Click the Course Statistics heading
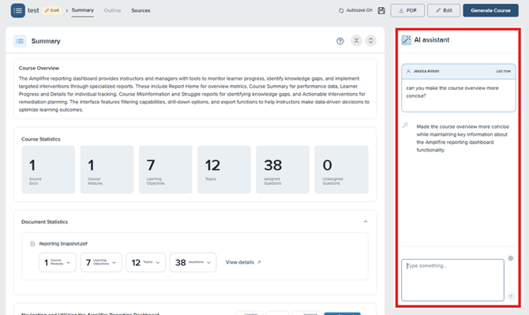The height and width of the screenshot is (315, 529). (x=41, y=139)
